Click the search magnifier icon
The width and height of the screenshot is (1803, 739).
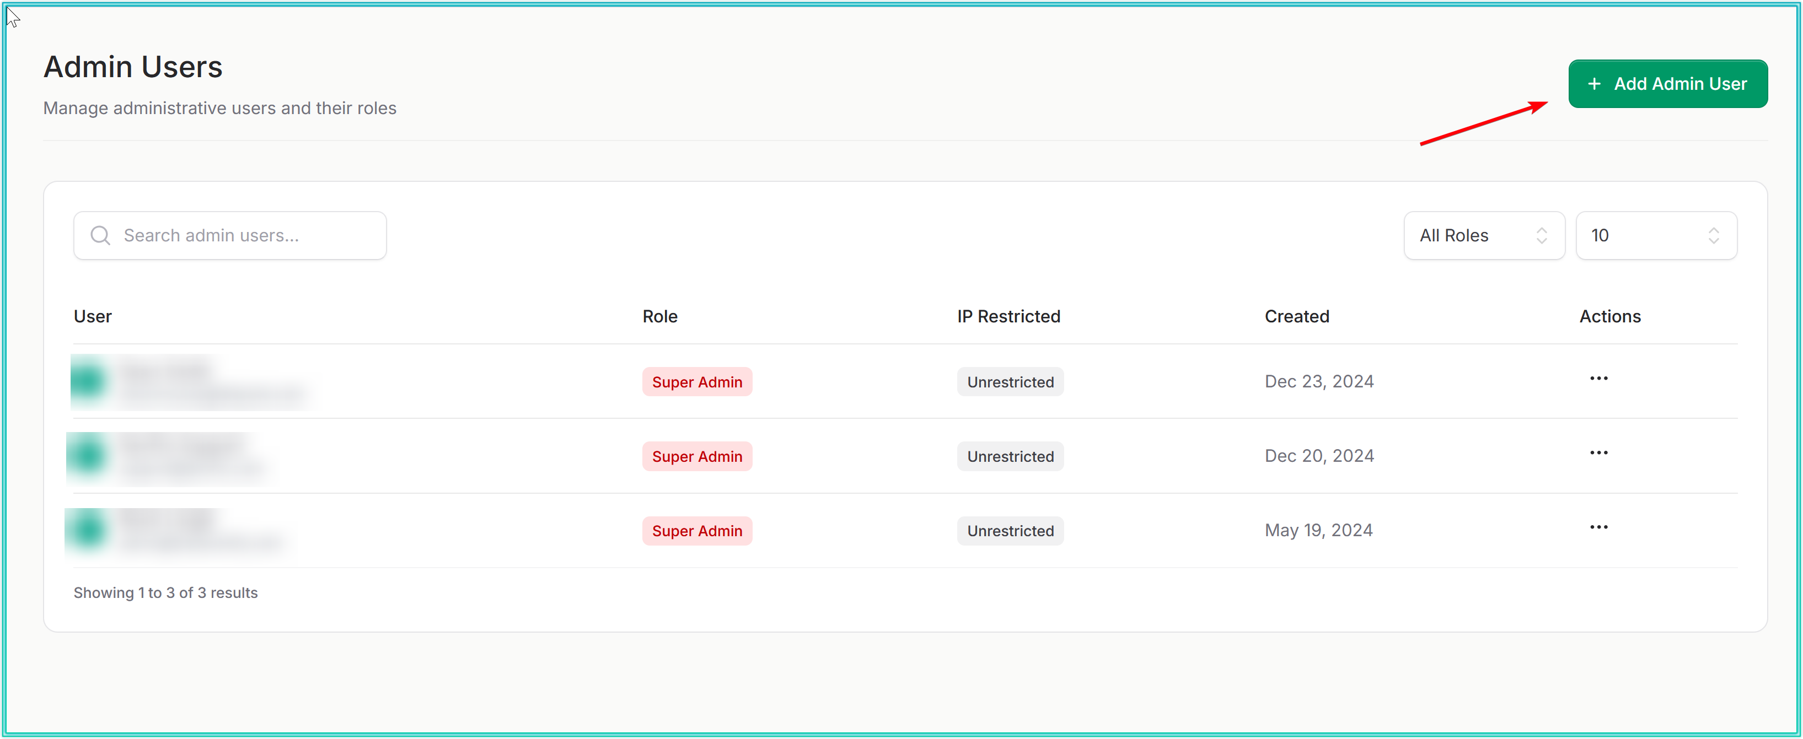tap(101, 235)
